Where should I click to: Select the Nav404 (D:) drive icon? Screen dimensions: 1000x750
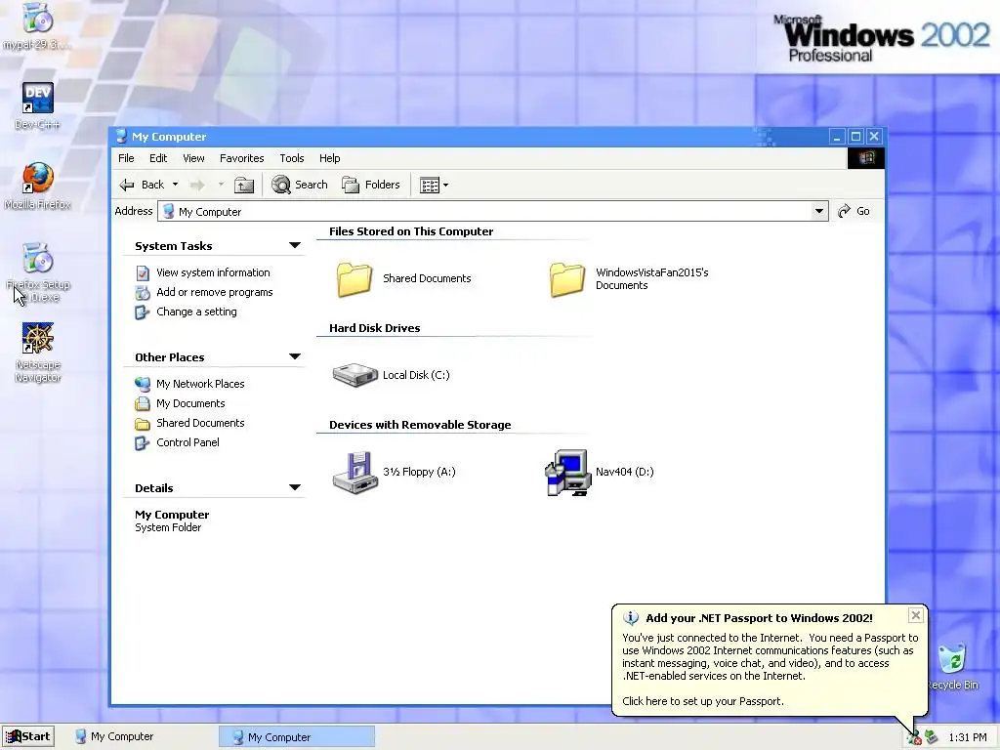pos(567,473)
